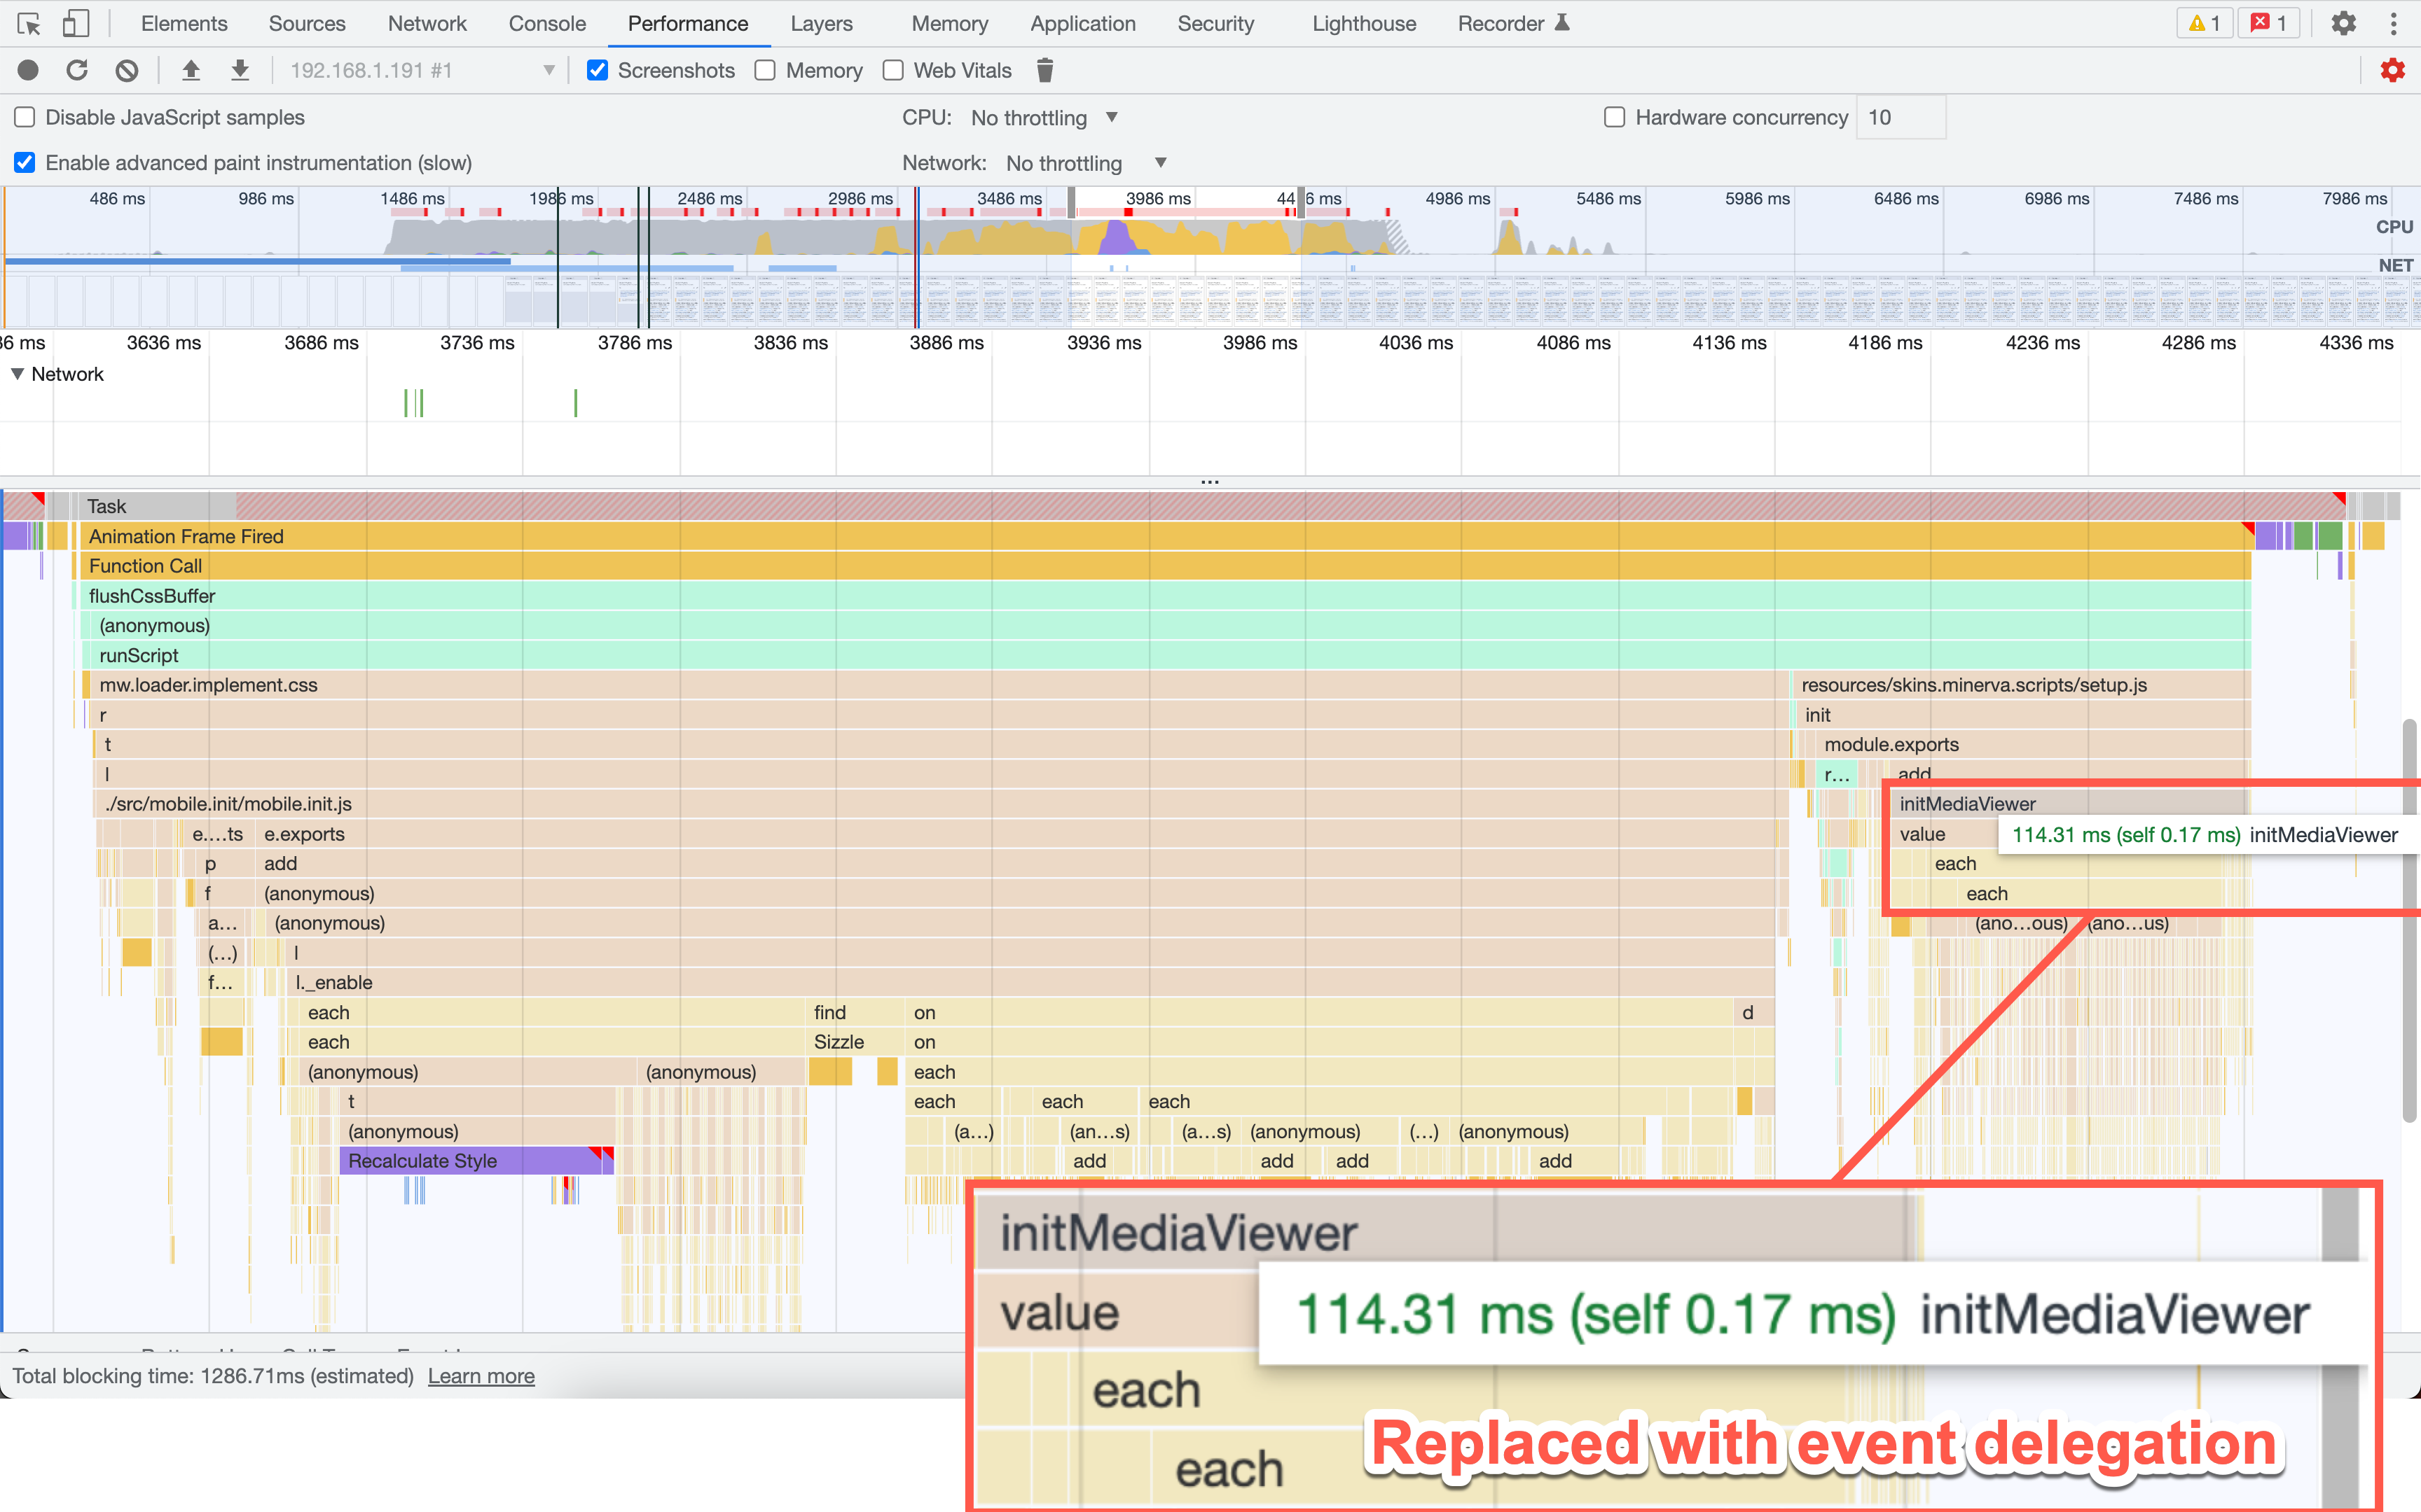Screen dimensions: 2421x1512
Task: Uncheck Enable advanced paint instrumentation
Action: 25,162
